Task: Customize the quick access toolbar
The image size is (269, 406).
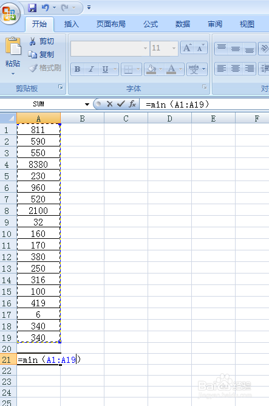Action: click(x=89, y=7)
